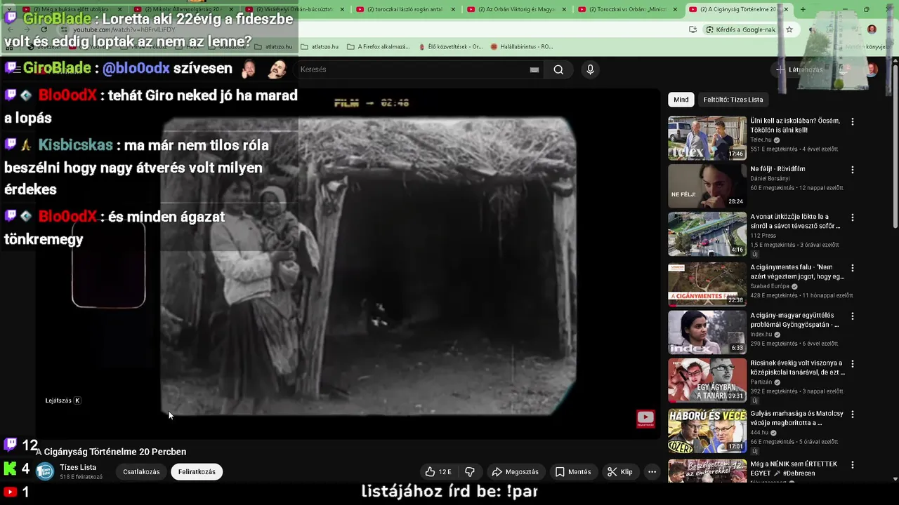
Task: Click 'Kérdés a Google-nak' button
Action: tap(740, 29)
